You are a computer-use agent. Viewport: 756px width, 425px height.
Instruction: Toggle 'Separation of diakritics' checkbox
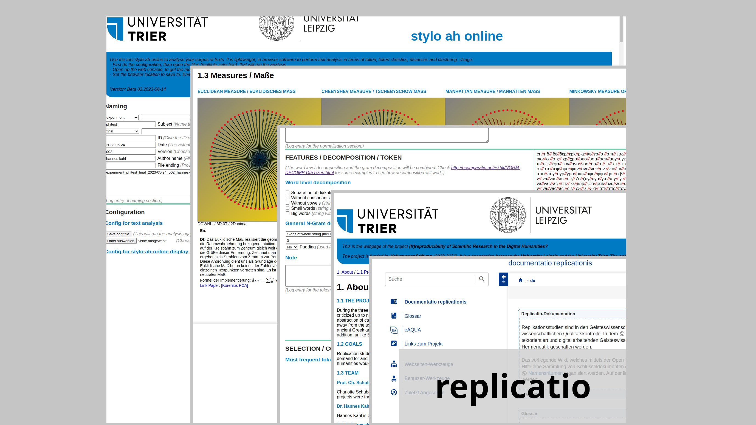[x=287, y=192]
